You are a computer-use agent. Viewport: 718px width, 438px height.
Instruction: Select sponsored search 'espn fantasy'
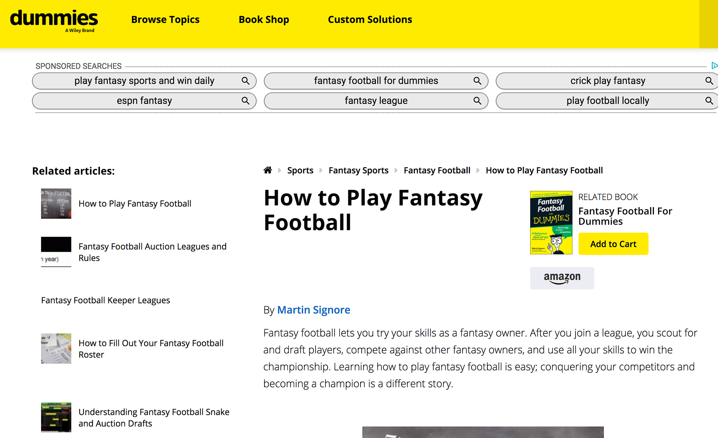[144, 101]
